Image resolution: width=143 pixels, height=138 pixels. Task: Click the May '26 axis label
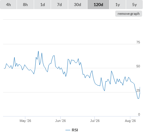(25, 121)
